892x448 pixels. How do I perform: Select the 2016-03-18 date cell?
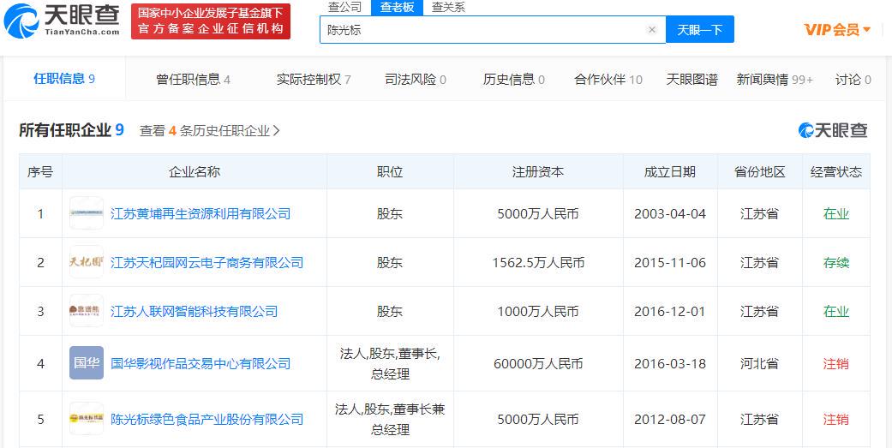click(x=670, y=363)
